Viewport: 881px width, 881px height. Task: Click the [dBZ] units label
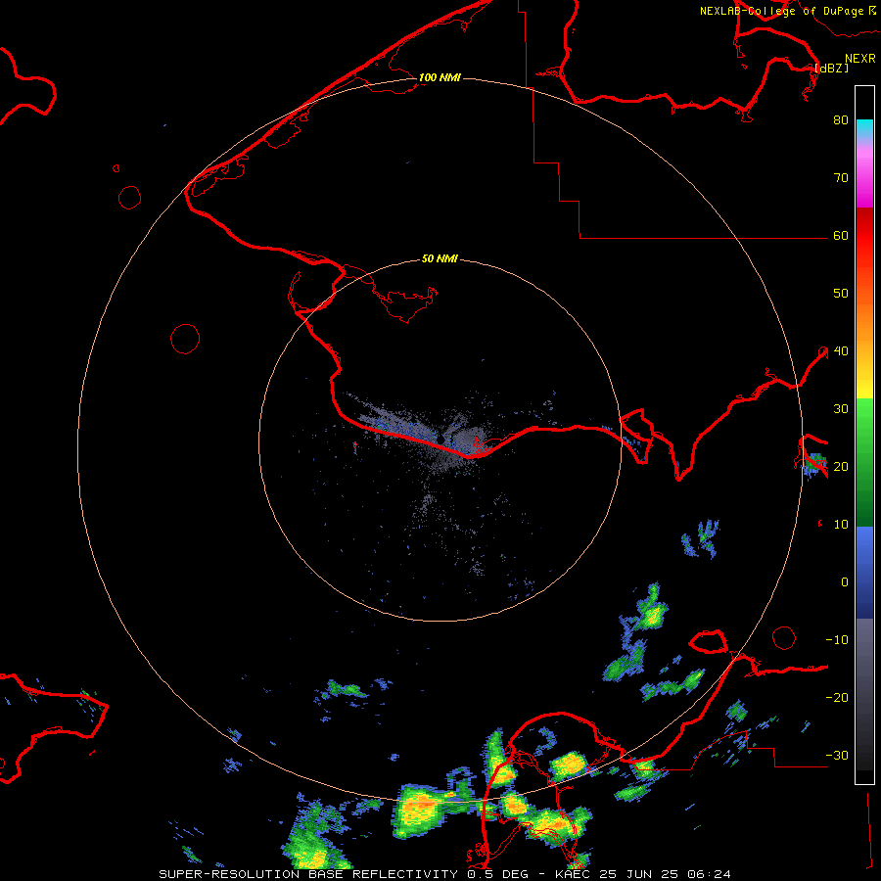831,68
